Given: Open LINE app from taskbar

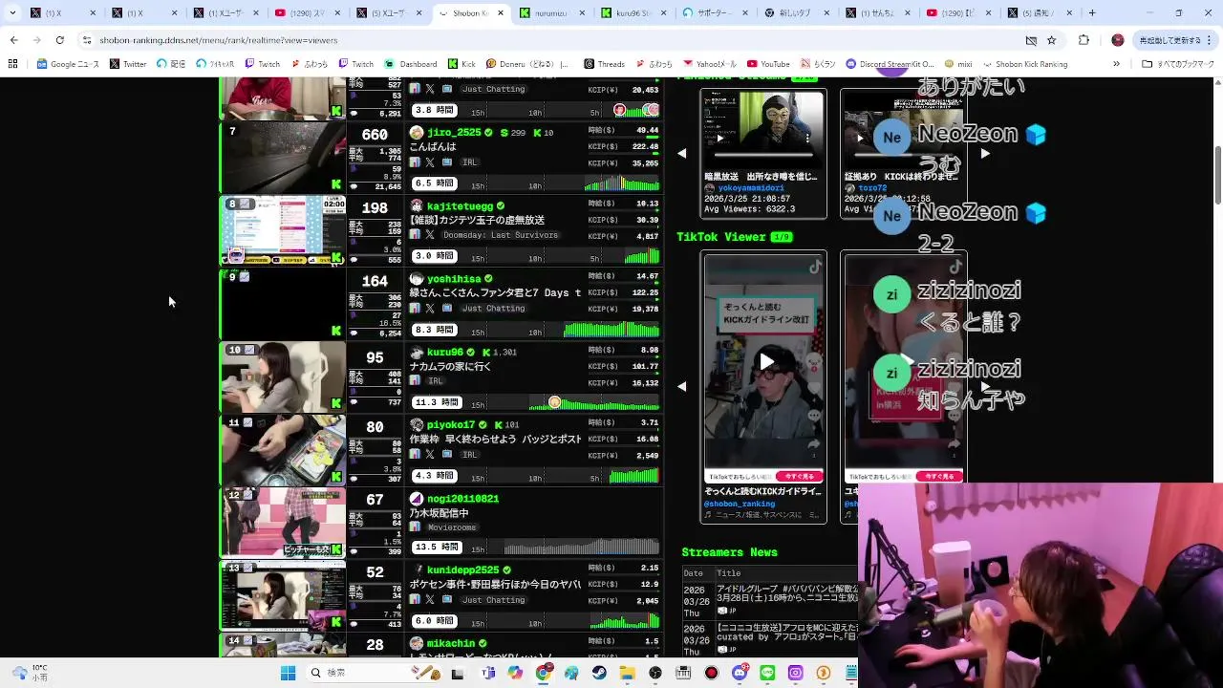Looking at the screenshot, I should point(767,673).
